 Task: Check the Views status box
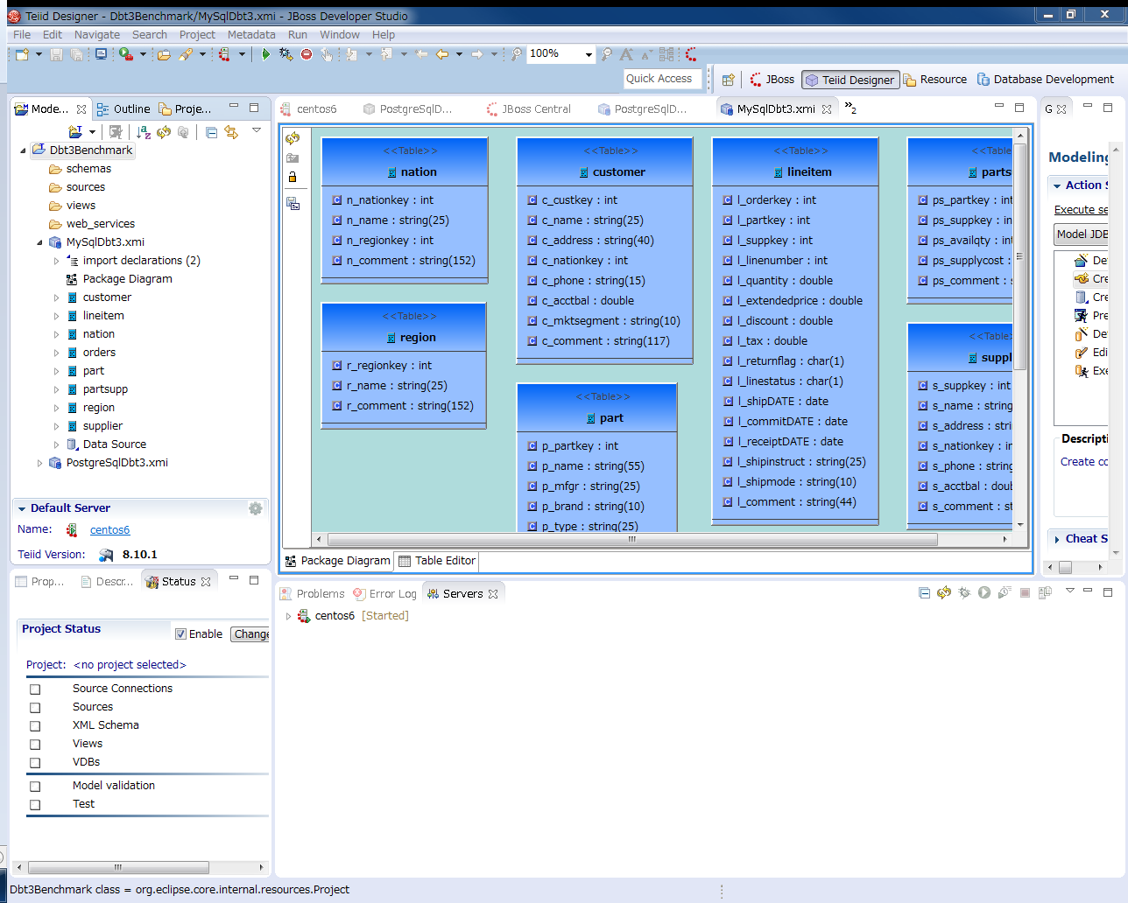[35, 745]
